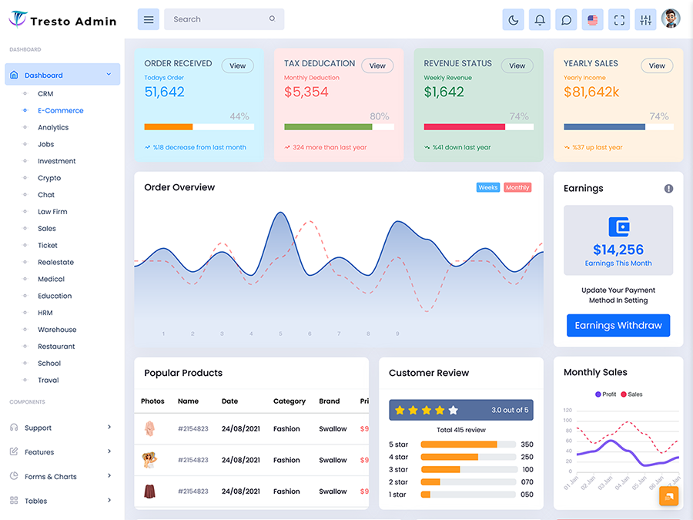Click the Tresto Admin logo
Viewport: 693px width, 520px height.
(63, 19)
